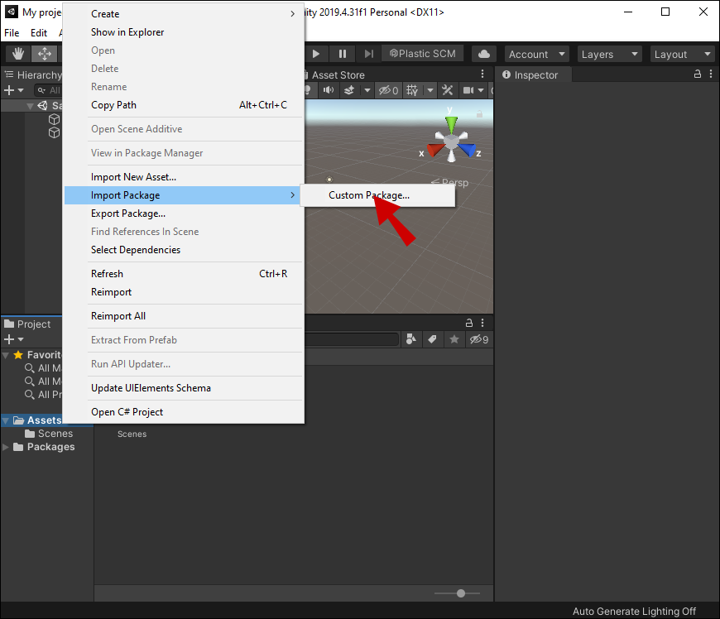This screenshot has width=720, height=619.
Task: Open Project create plus button
Action: [x=9, y=339]
